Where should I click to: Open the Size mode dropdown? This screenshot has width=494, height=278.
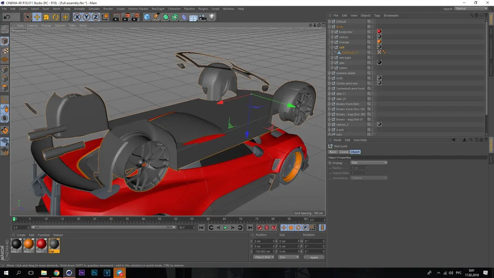point(289,257)
